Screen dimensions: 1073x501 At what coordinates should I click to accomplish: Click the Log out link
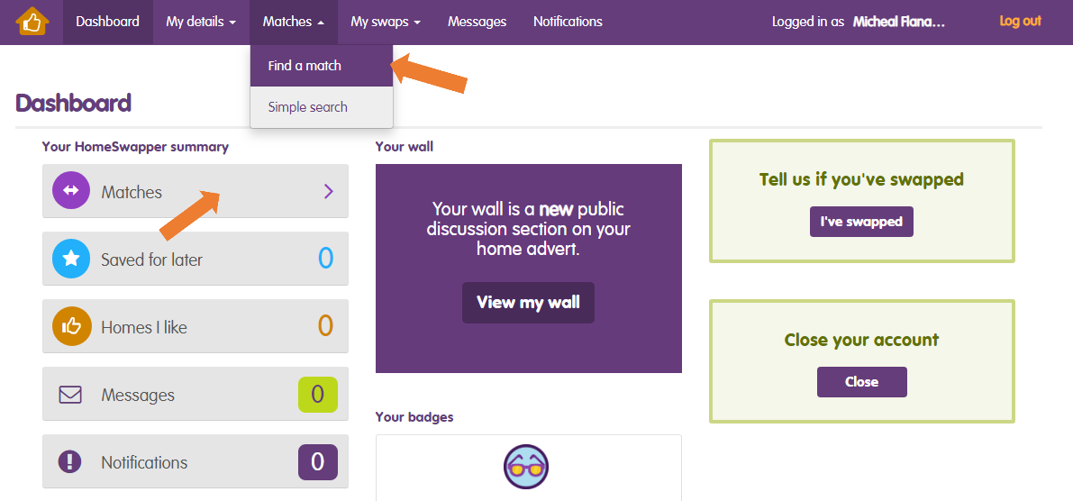click(x=1020, y=22)
